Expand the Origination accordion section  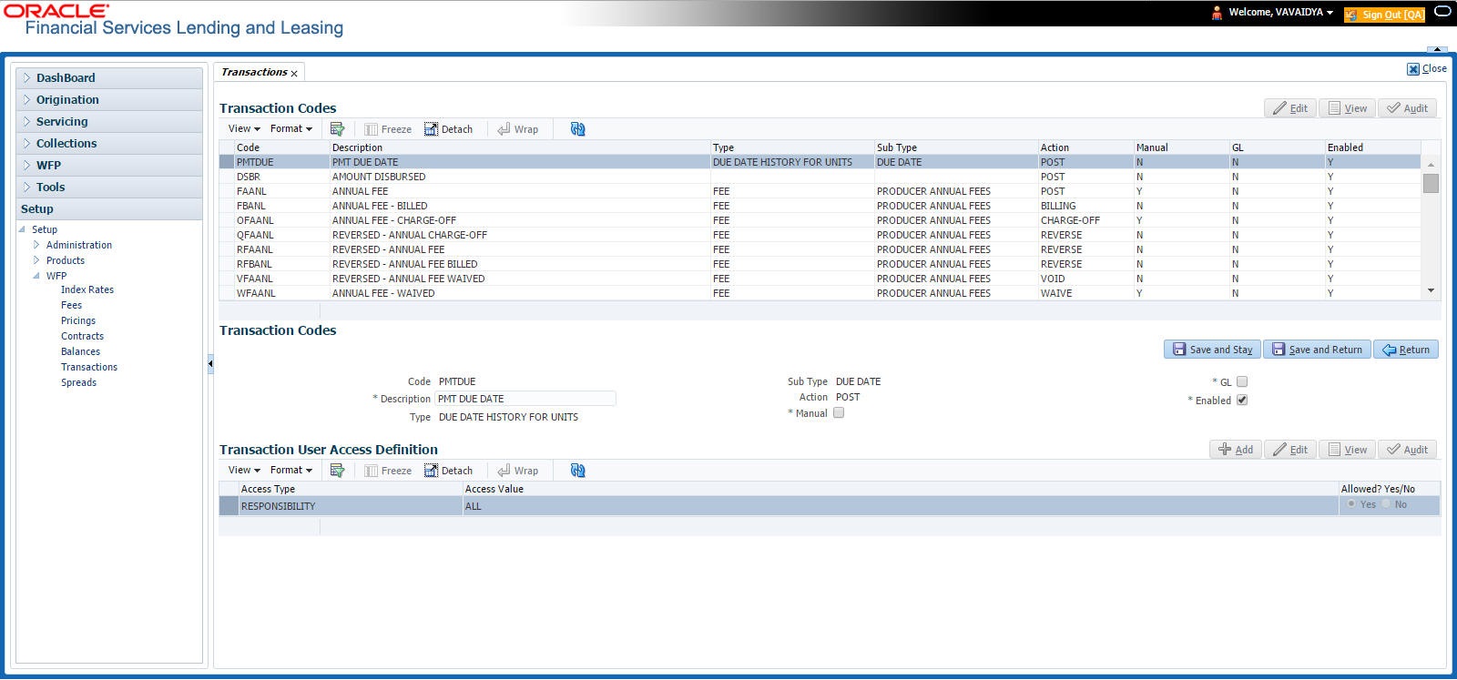109,100
